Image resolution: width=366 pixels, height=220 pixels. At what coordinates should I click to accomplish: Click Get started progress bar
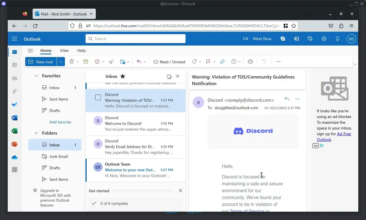(x=142, y=190)
